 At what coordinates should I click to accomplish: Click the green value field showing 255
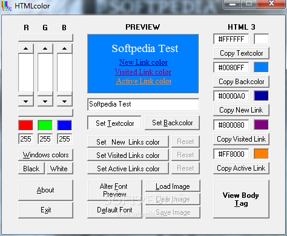(45, 139)
